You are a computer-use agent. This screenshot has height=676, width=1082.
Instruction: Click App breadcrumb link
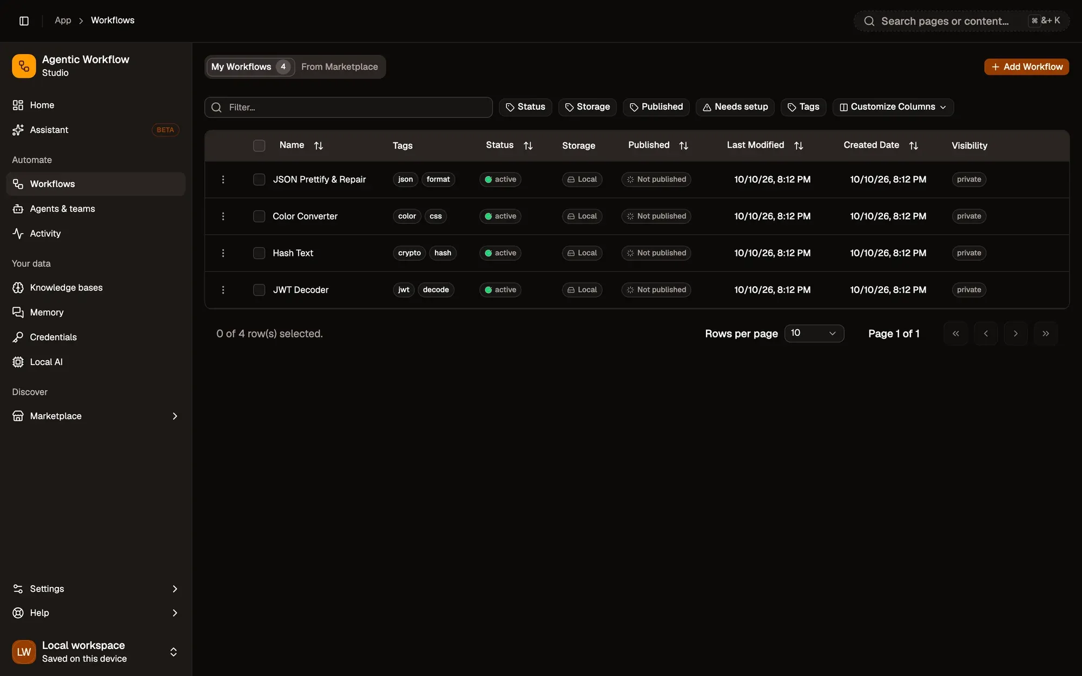click(x=63, y=21)
